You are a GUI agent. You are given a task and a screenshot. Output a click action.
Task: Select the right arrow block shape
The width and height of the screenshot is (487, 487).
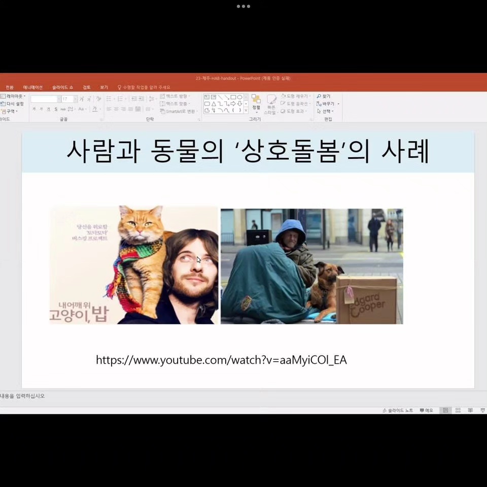click(233, 103)
